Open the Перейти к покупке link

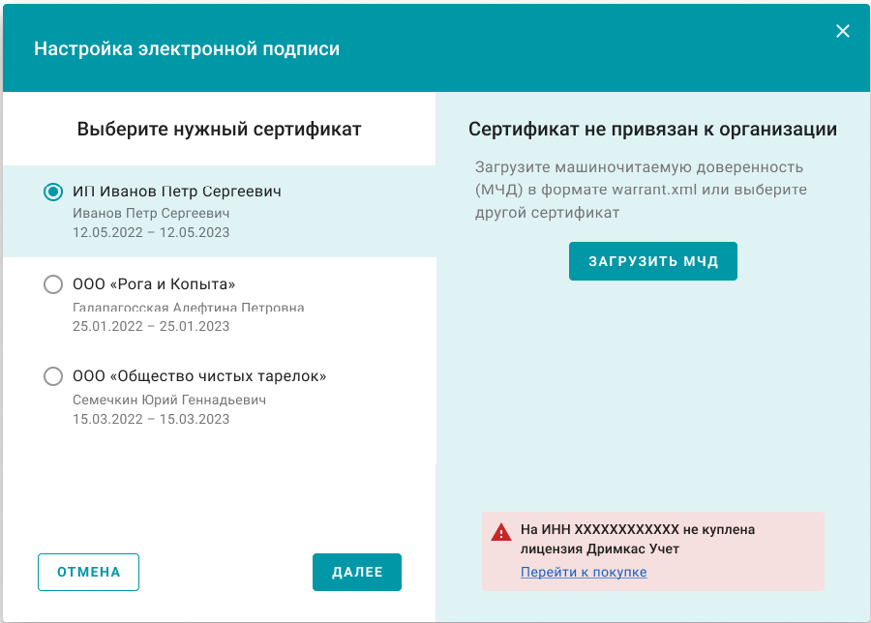point(584,572)
